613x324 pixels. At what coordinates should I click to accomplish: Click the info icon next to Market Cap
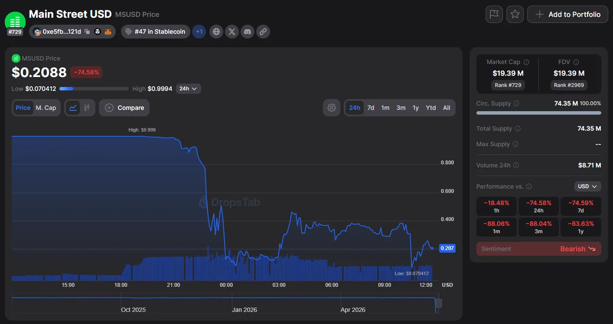tap(526, 62)
